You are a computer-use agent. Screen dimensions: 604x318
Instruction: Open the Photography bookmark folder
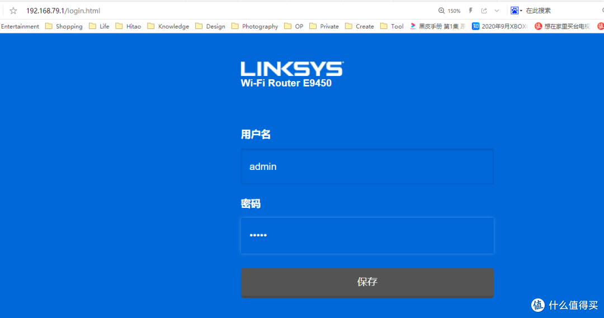coord(254,26)
